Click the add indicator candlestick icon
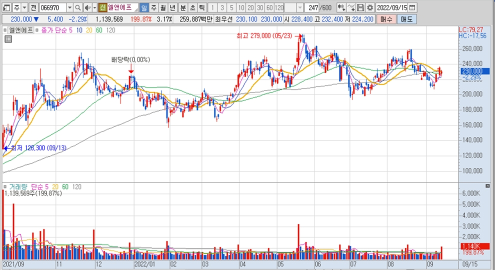The height and width of the screenshot is (270, 495). (x=341, y=8)
